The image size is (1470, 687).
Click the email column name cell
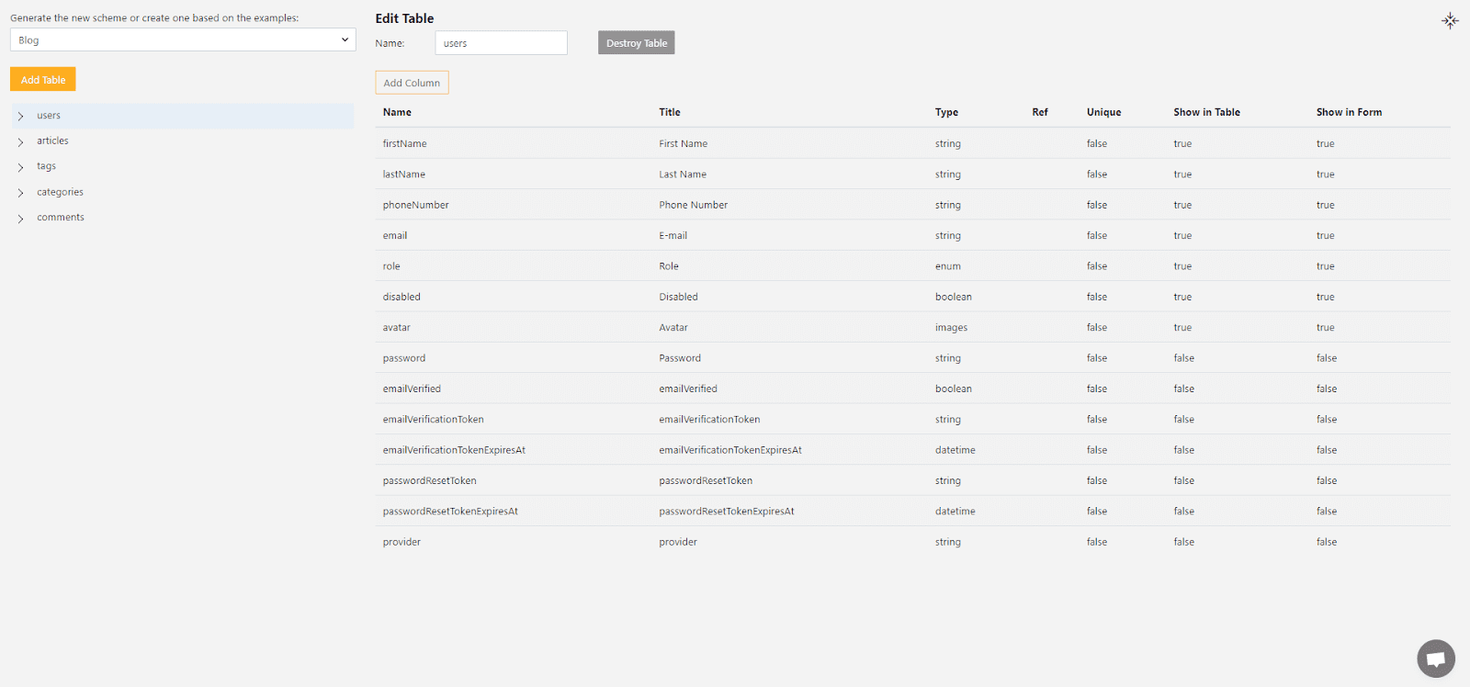(395, 236)
